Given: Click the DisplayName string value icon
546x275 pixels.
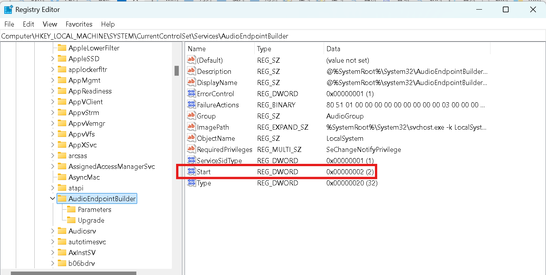Looking at the screenshot, I should pos(192,82).
